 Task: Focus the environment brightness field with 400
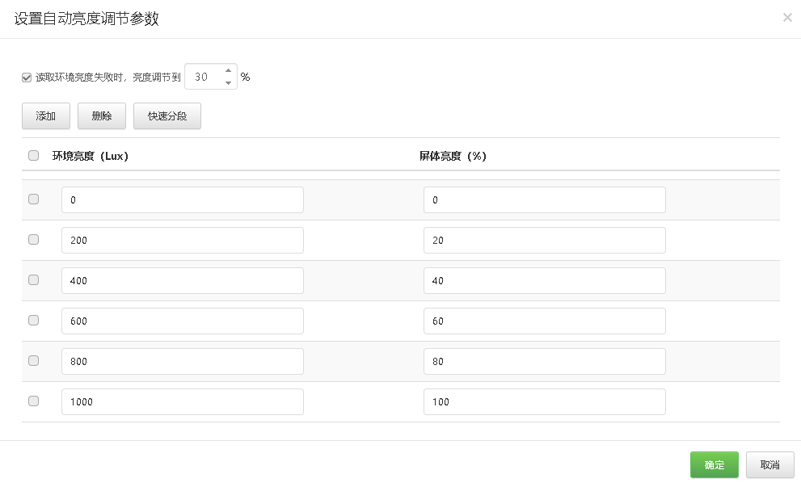182,280
